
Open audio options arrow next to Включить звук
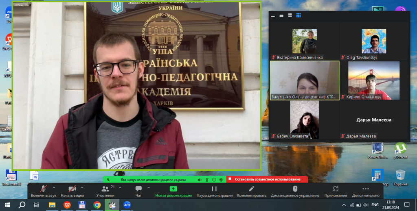[x=54, y=188]
